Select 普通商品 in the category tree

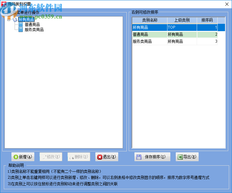32,24
